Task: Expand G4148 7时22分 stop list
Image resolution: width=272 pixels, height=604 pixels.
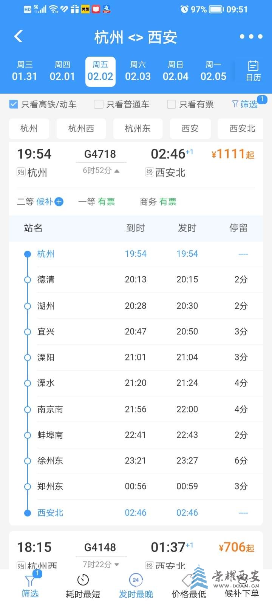Action: 117,564
